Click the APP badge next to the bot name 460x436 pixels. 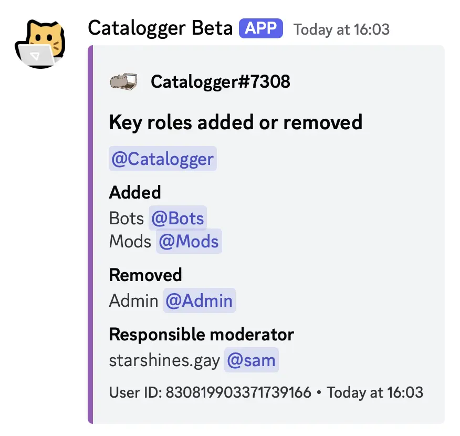[260, 28]
